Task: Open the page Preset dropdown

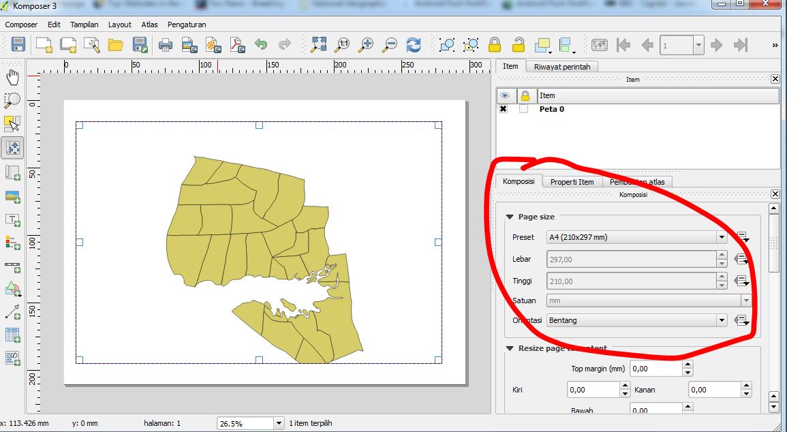Action: click(x=721, y=236)
